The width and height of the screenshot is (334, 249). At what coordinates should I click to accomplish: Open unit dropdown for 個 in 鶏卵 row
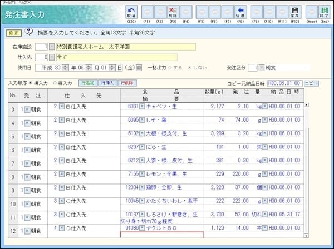coord(265,187)
